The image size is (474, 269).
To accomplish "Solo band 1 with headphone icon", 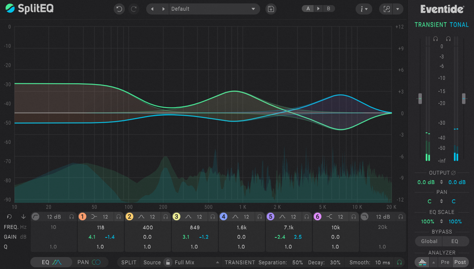I will click(x=118, y=217).
